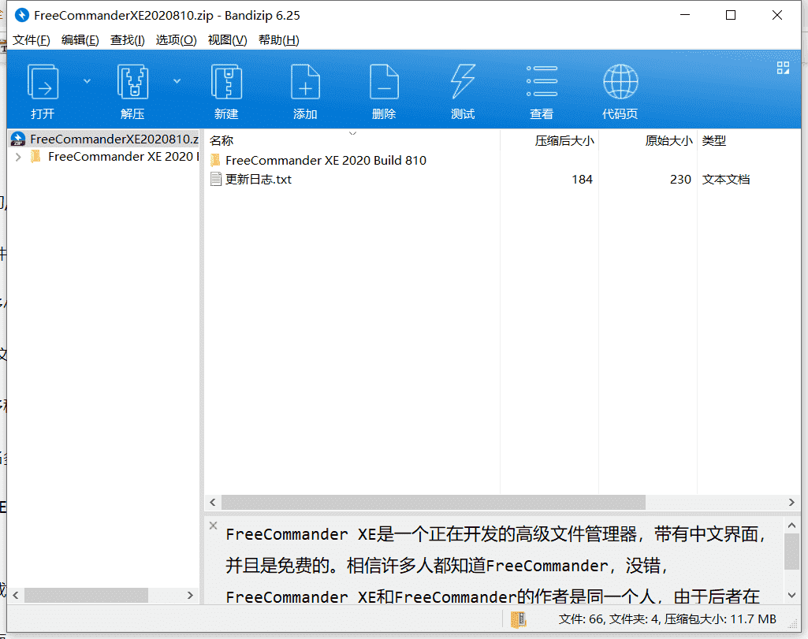The height and width of the screenshot is (639, 808).
Task: Click file list horizontal scrollbar right arrow
Action: click(791, 502)
